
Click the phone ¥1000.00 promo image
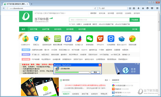tap(40, 87)
